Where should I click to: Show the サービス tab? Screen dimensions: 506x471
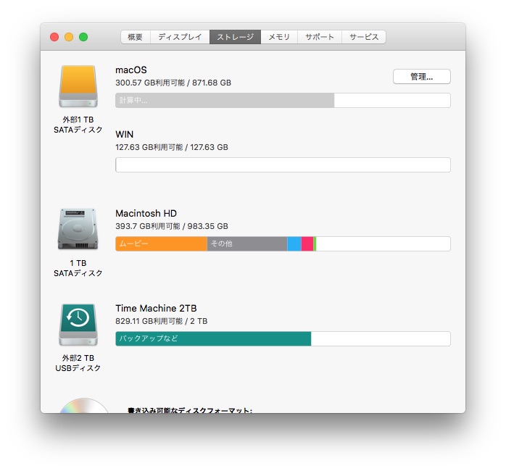click(x=364, y=37)
